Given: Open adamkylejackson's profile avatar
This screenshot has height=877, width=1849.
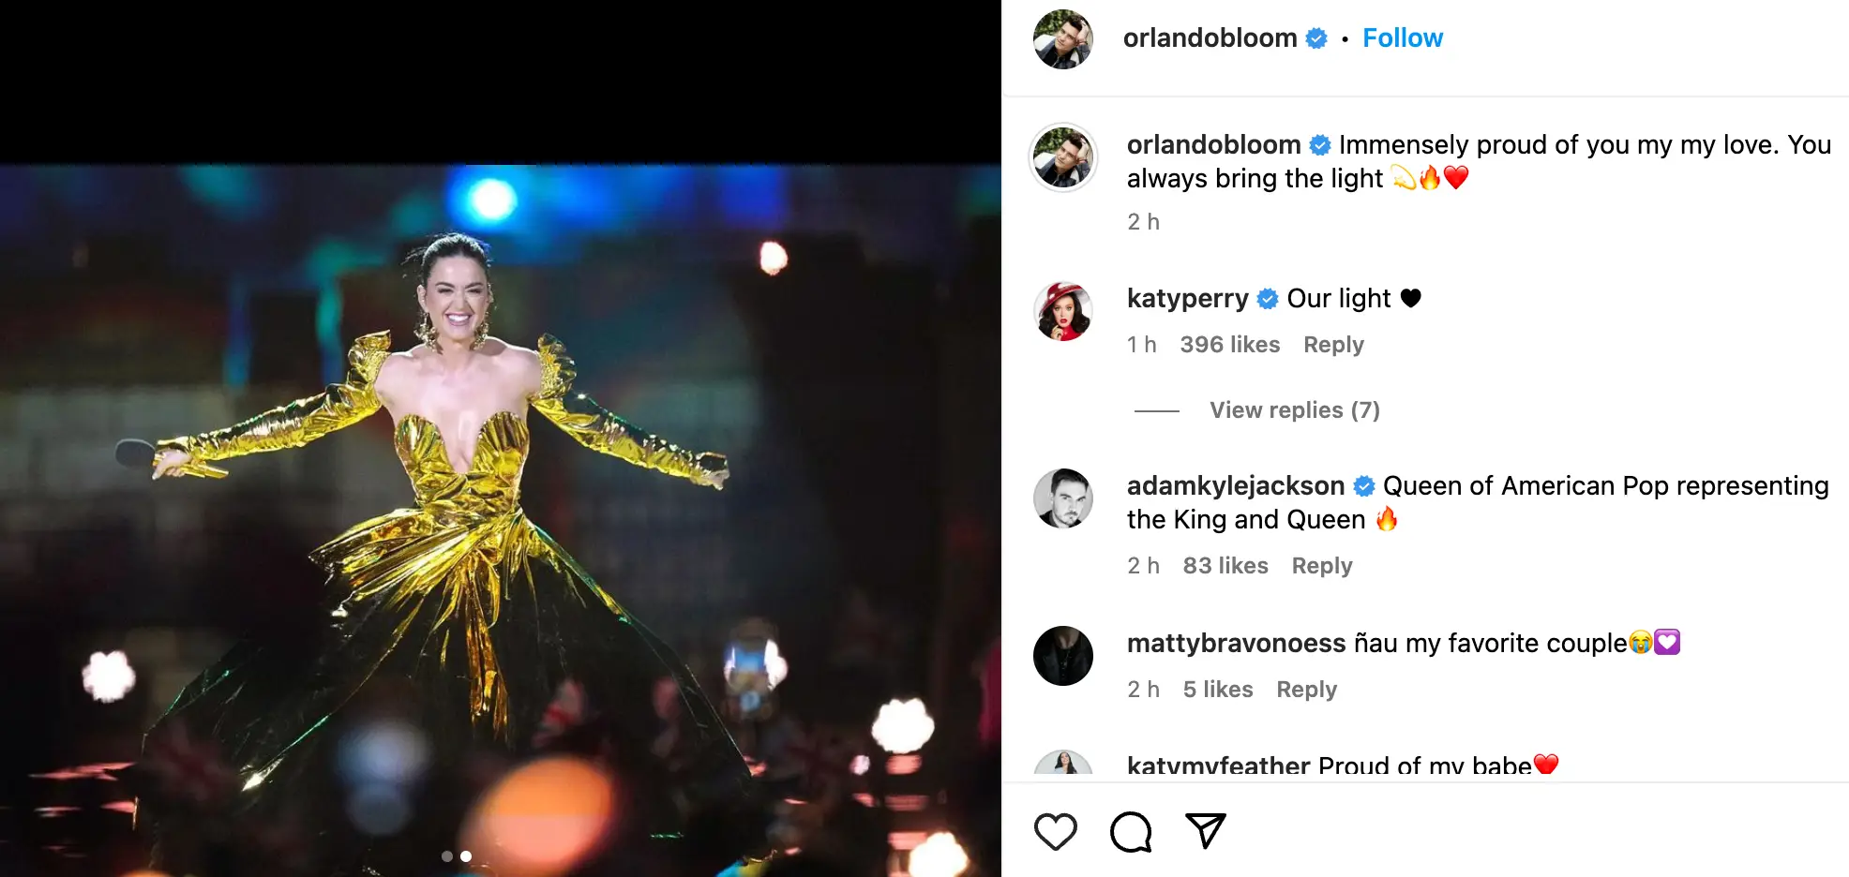Looking at the screenshot, I should (1063, 498).
